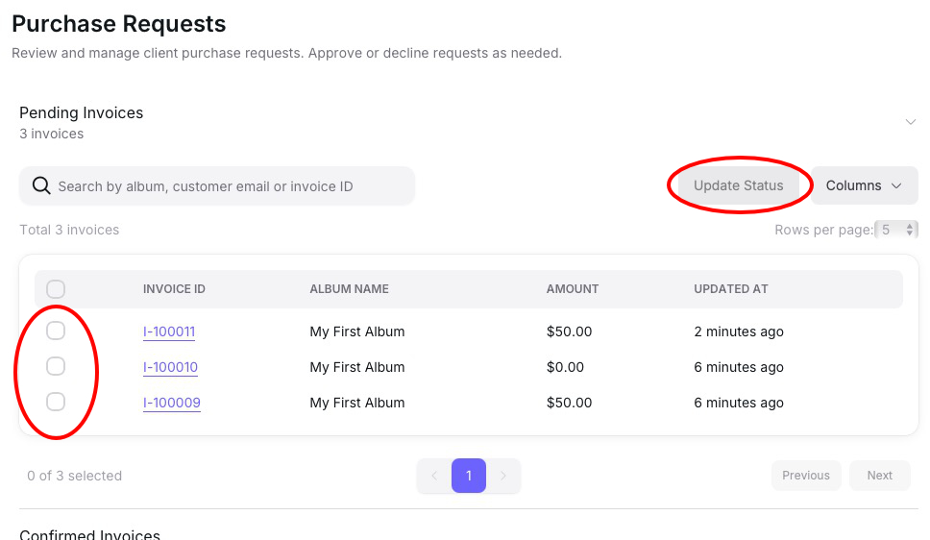Viewport: 930px width, 540px height.
Task: Go to page 1 in pagination
Action: (469, 476)
